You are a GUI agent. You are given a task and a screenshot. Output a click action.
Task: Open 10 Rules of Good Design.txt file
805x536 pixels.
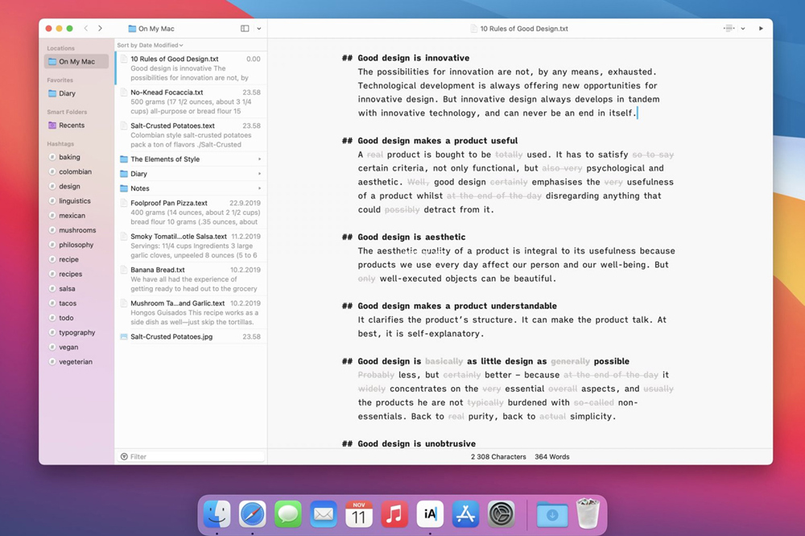pos(191,68)
